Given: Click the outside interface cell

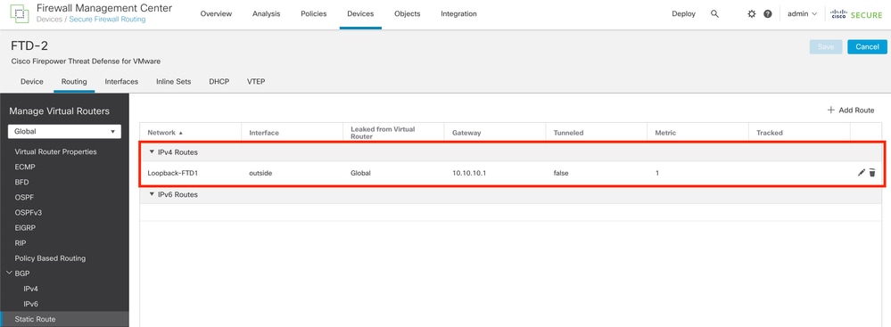Looking at the screenshot, I should 260,173.
